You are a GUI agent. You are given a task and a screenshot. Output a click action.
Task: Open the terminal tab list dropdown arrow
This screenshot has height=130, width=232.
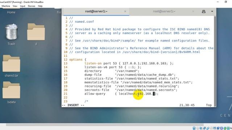click(212, 11)
